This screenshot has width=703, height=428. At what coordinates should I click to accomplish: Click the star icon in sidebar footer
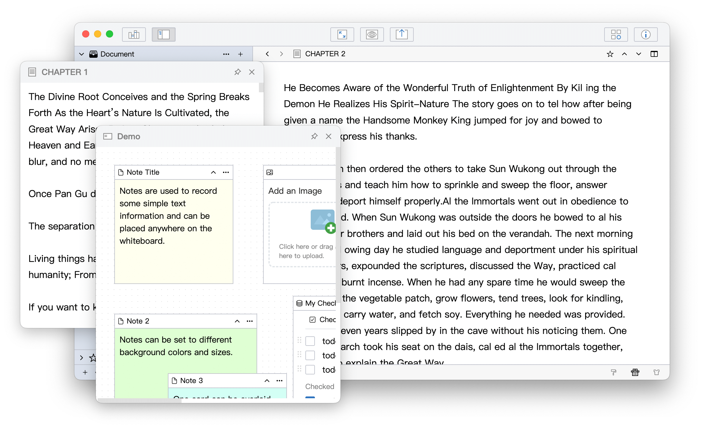click(x=93, y=357)
